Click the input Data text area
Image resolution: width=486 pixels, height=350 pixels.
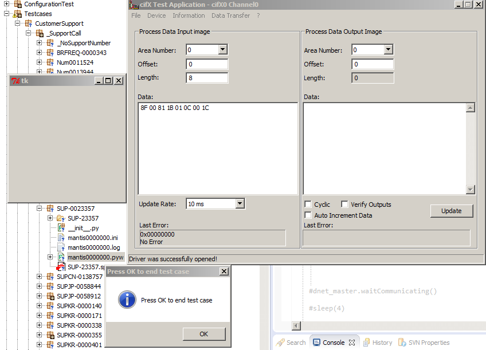(x=218, y=149)
